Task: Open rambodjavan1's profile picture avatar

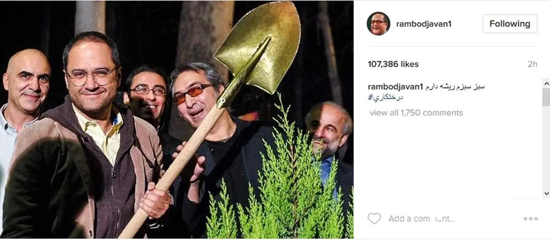Action: click(378, 24)
